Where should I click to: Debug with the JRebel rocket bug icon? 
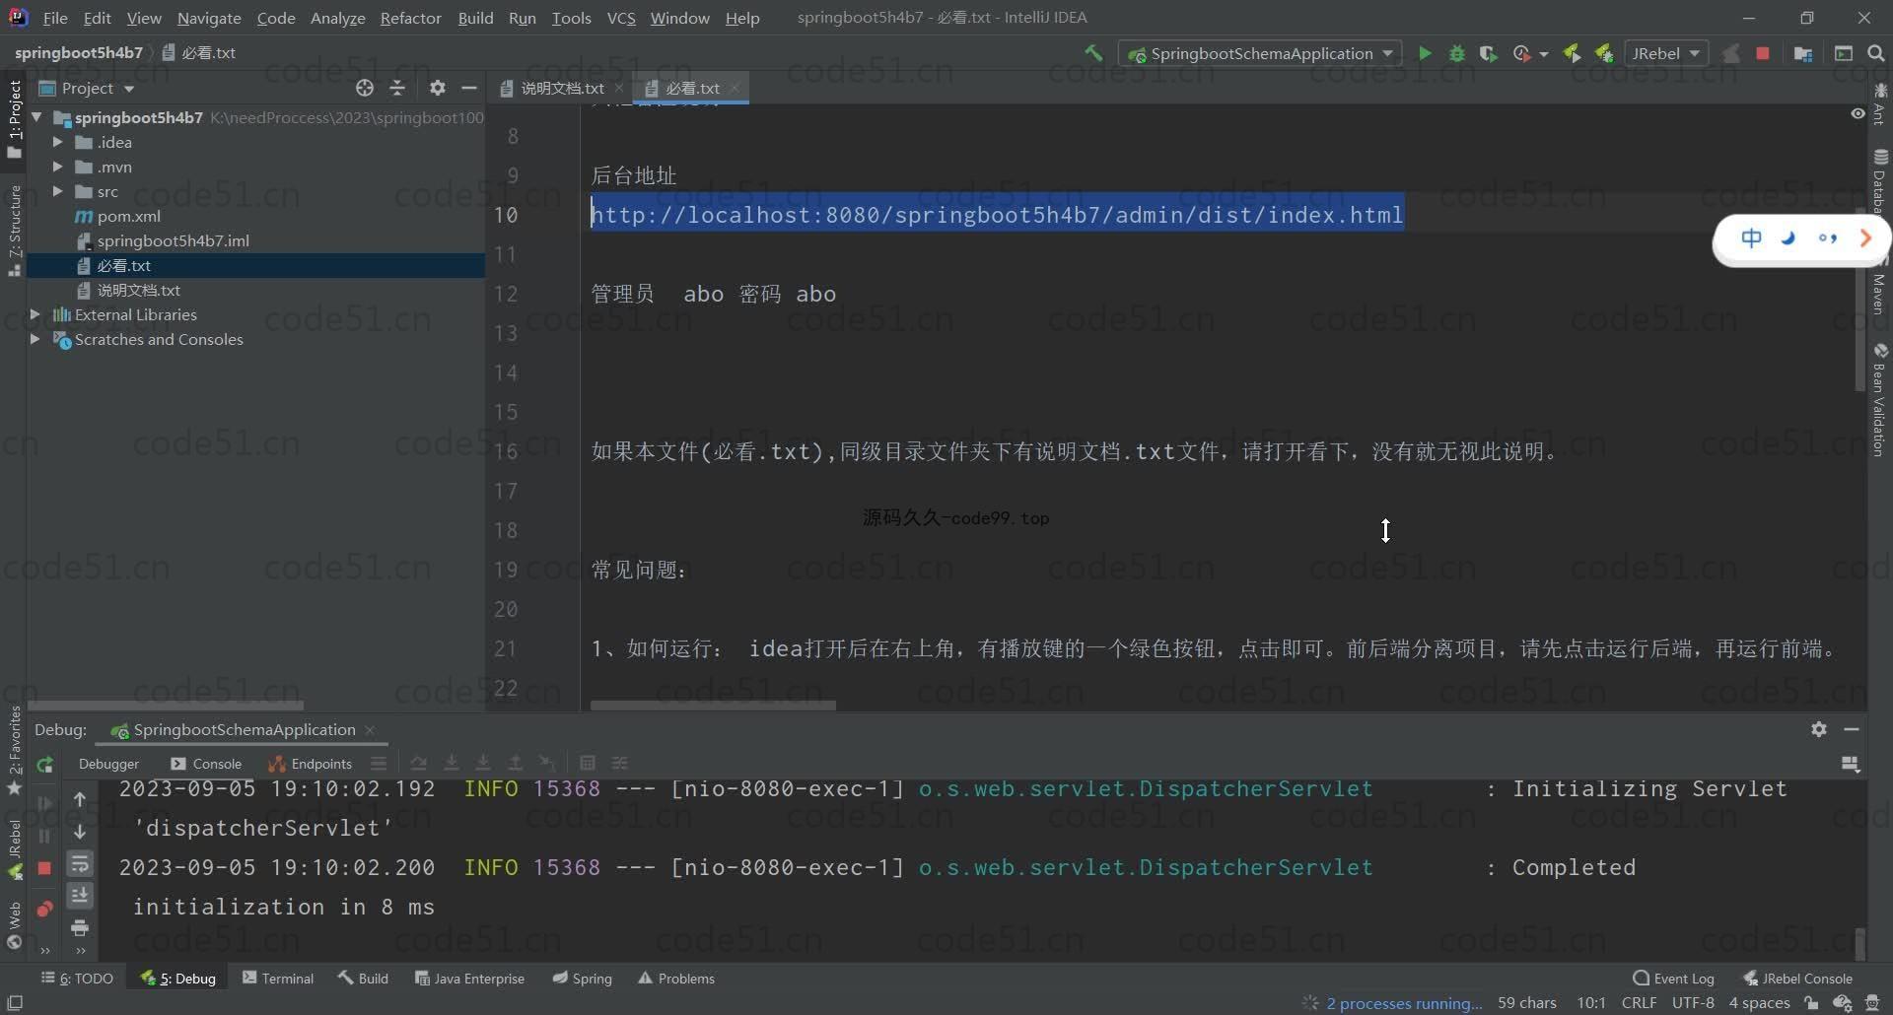click(1604, 53)
